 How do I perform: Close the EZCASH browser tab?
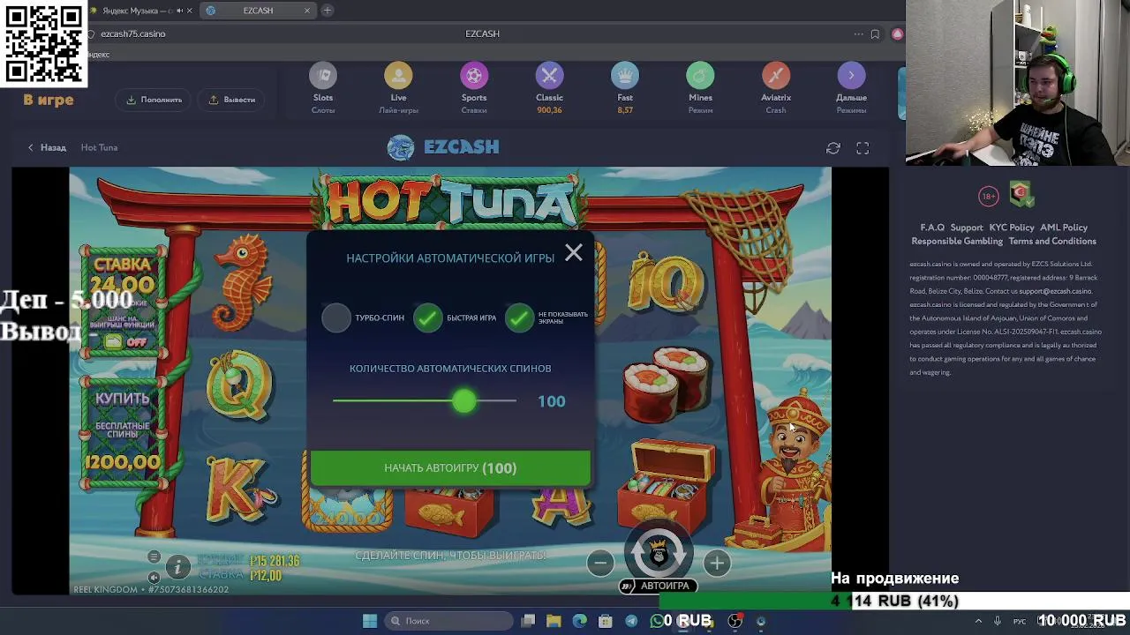(307, 11)
